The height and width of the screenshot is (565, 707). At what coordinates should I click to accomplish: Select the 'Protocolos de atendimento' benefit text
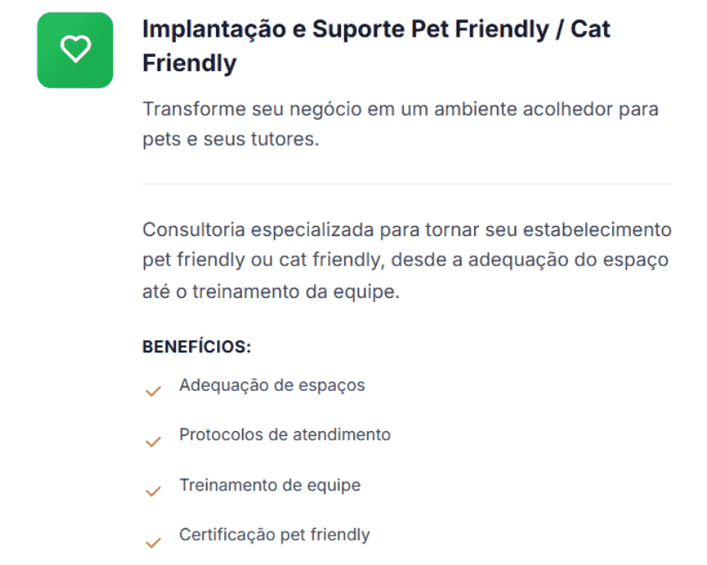click(x=285, y=435)
